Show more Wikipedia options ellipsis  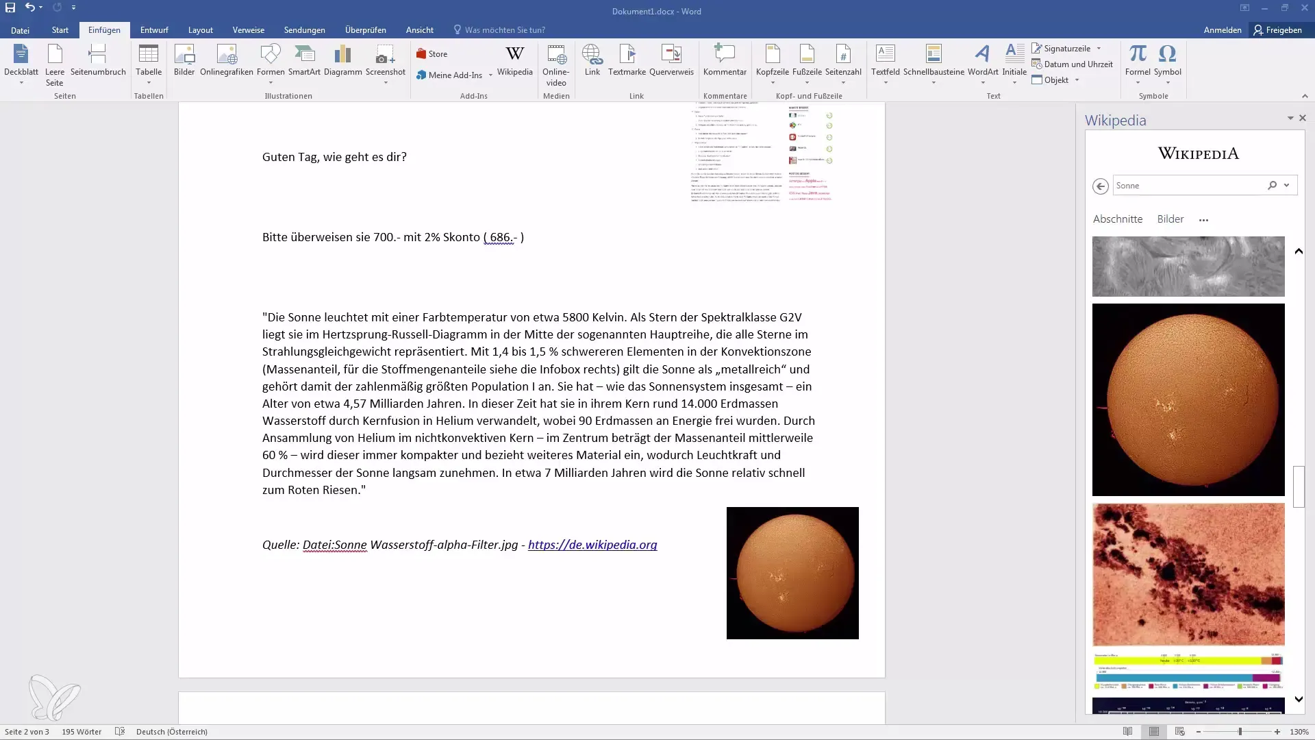coord(1203,220)
